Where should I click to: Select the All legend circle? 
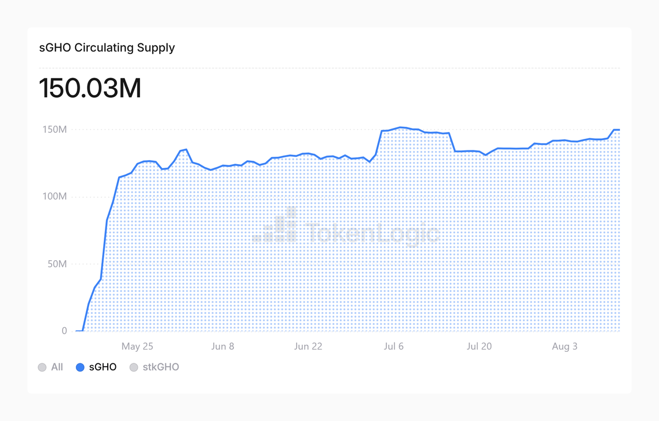click(x=42, y=367)
